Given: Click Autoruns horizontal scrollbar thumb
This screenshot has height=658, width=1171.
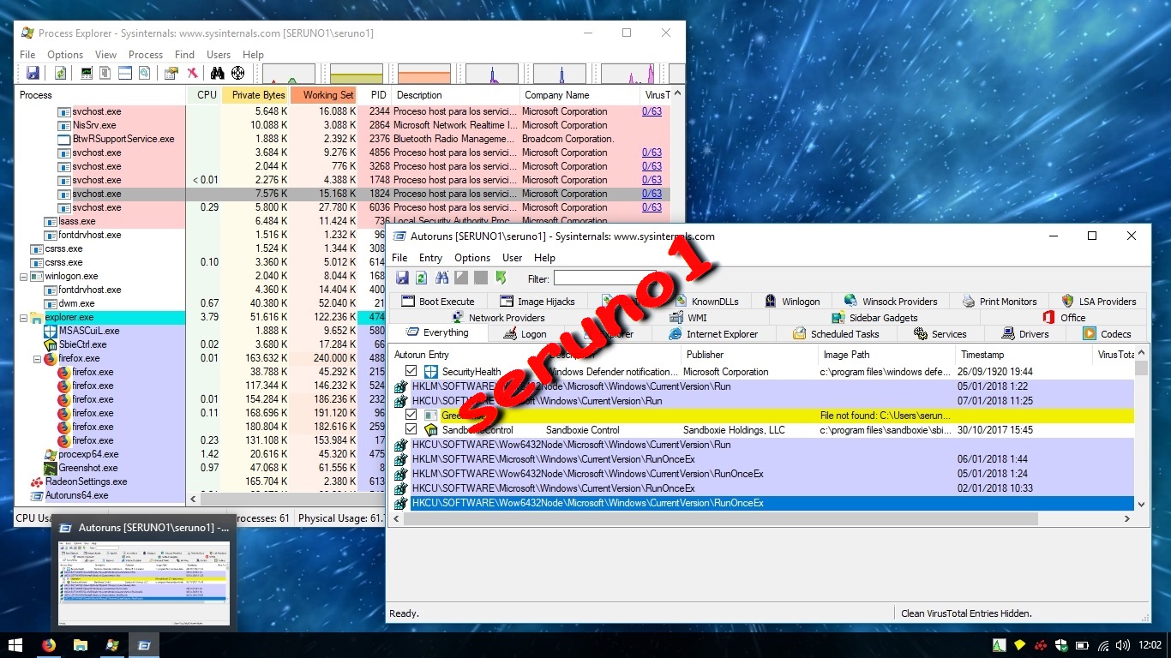Looking at the screenshot, I should pos(719,518).
